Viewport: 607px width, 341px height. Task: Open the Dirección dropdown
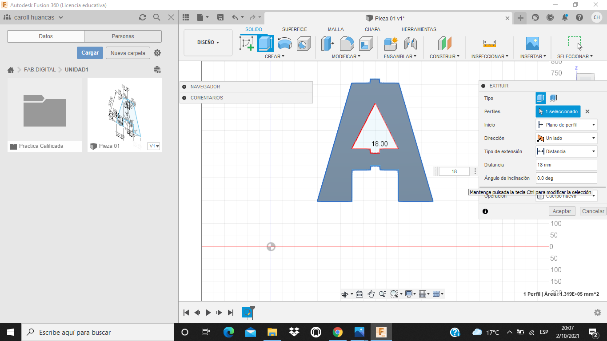click(567, 138)
